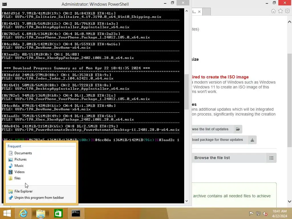Click the unpin pushpin icon
The image size is (292, 219).
11,198
